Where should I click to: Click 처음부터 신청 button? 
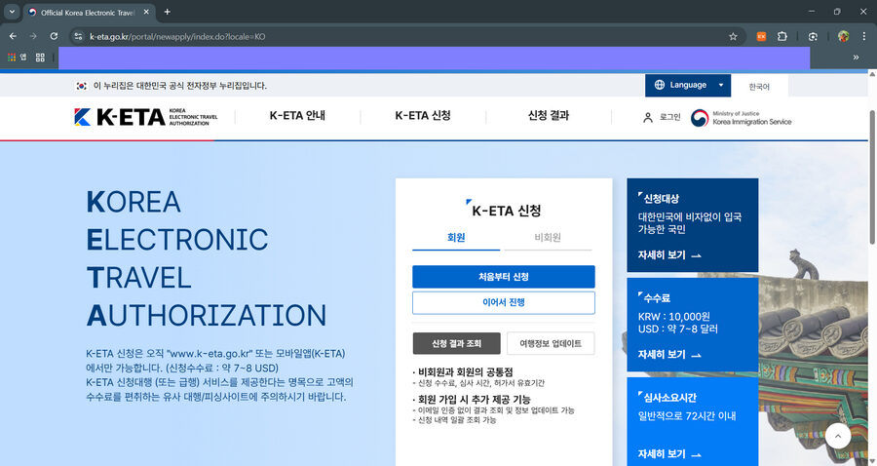[x=504, y=277]
